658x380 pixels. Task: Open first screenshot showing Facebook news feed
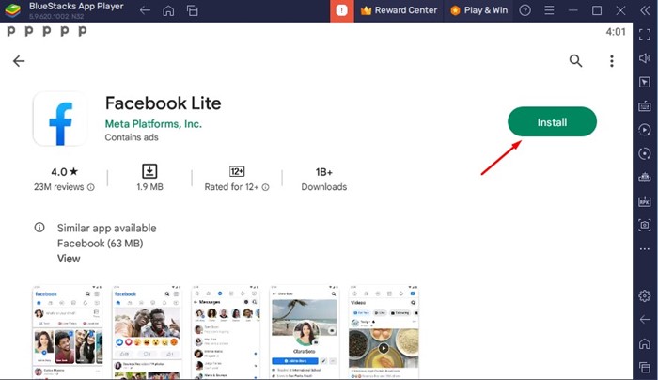[68, 331]
